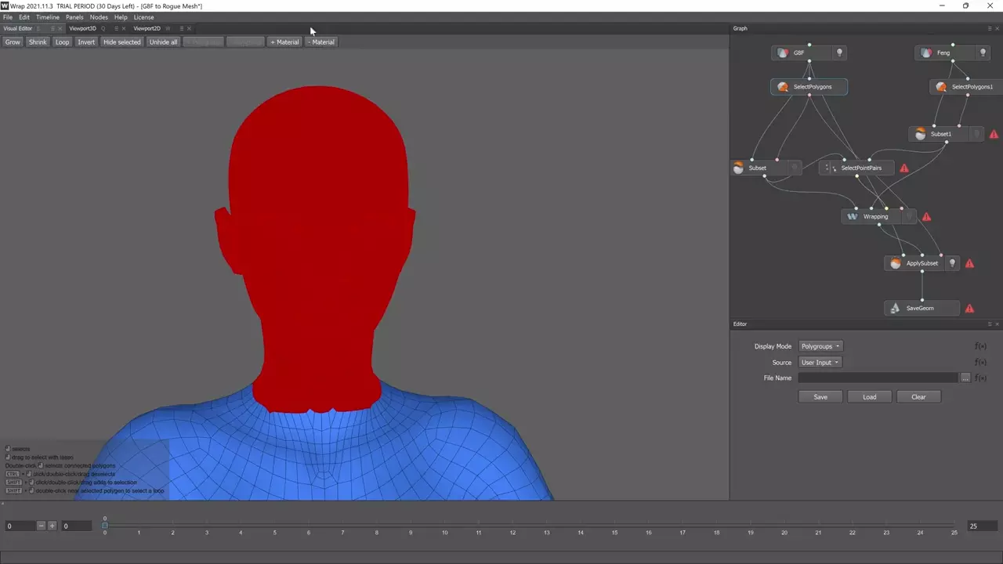
Task: Toggle the lightbulb visibility on Feng node
Action: 983,53
